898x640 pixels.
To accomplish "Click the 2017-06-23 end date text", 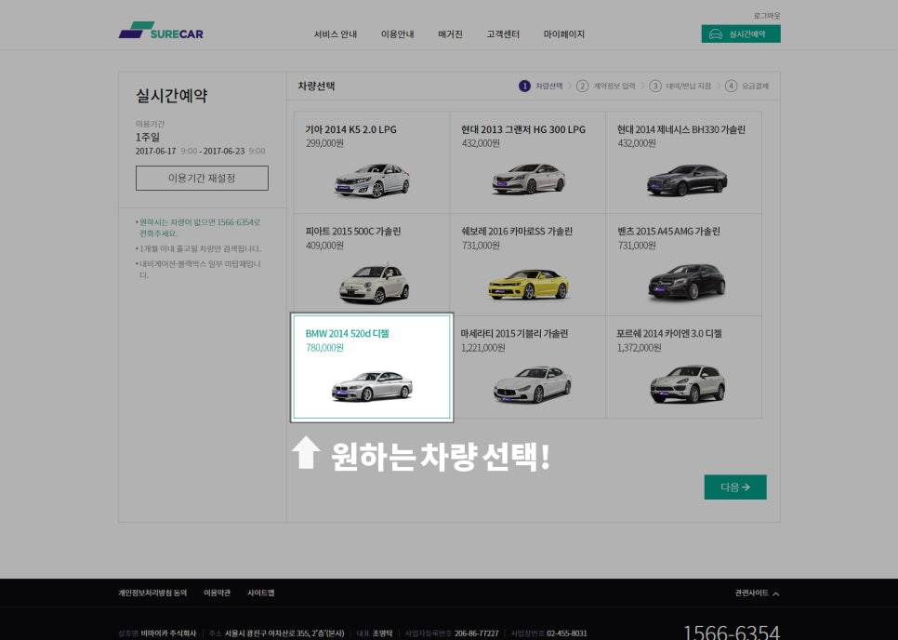I will (224, 152).
